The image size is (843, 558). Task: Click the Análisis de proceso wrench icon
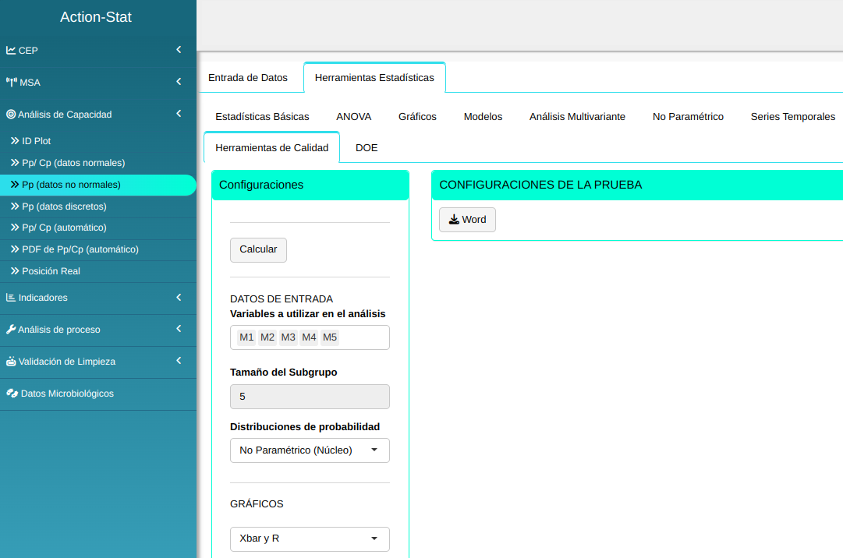click(11, 330)
